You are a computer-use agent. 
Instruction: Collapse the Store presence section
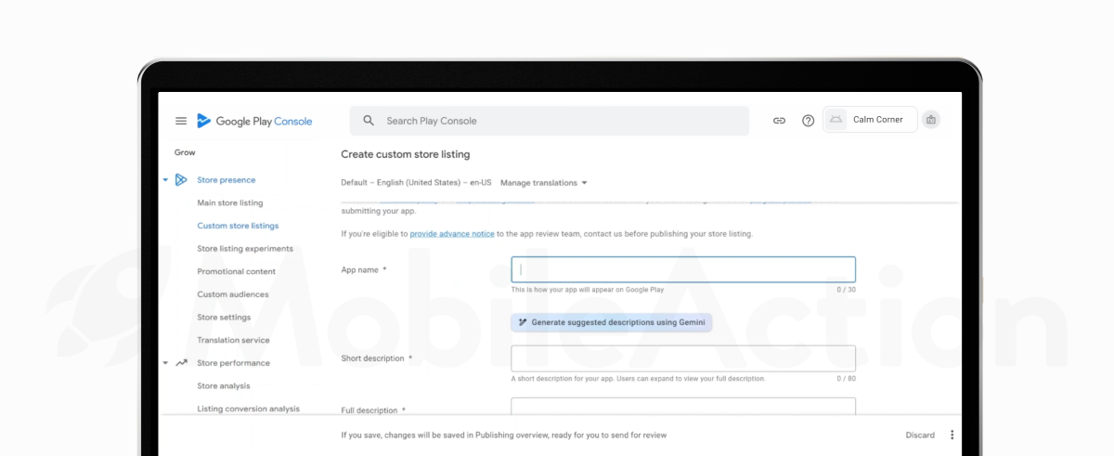point(165,180)
